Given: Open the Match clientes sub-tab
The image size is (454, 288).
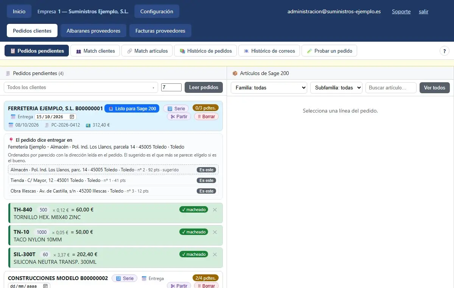Looking at the screenshot, I should (x=95, y=51).
